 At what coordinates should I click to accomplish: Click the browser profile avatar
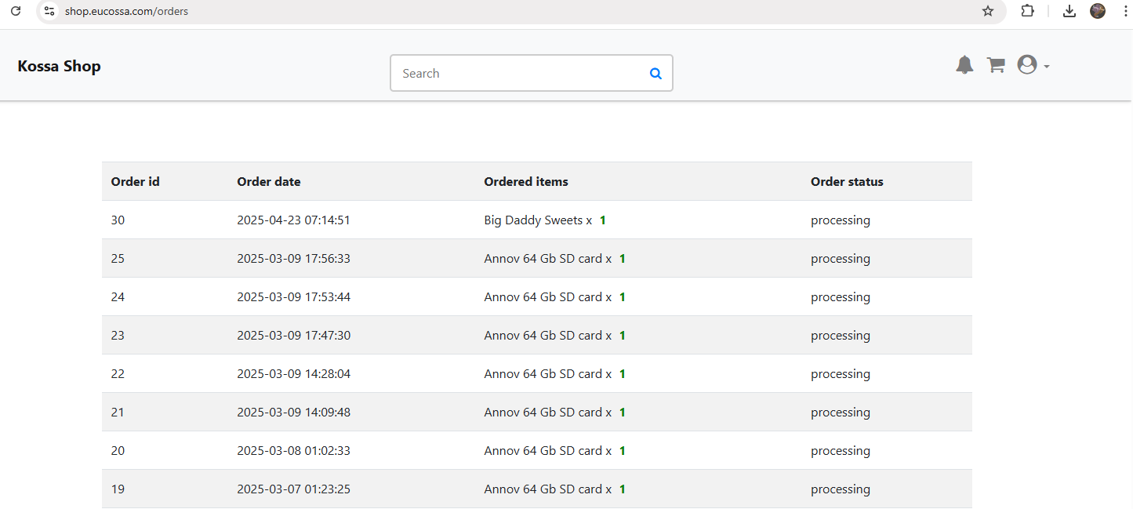(1097, 11)
